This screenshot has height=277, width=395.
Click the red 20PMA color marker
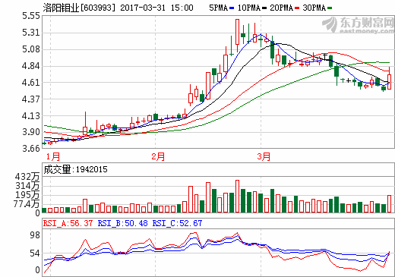pos(297,8)
